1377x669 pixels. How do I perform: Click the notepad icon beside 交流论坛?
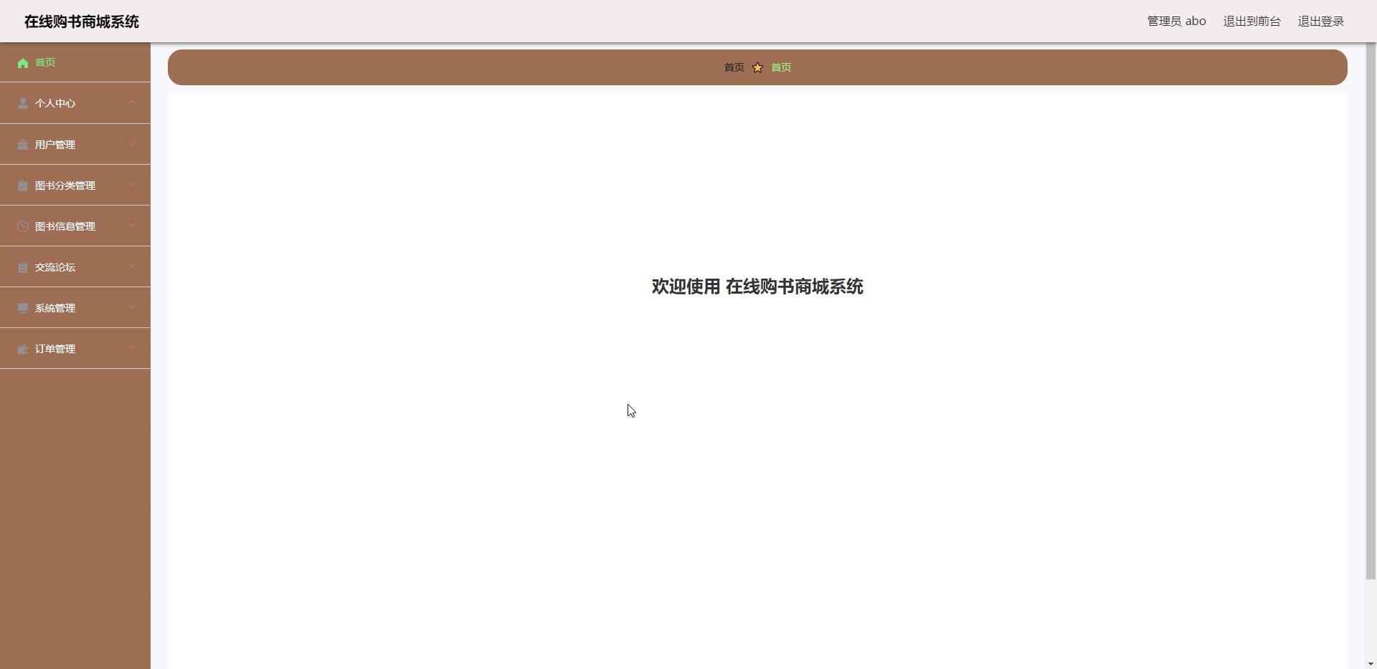[23, 267]
